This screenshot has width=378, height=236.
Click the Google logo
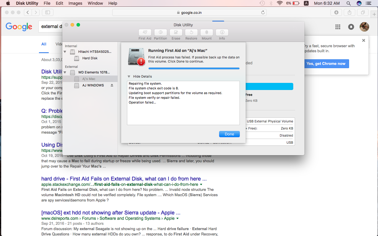[x=19, y=27]
